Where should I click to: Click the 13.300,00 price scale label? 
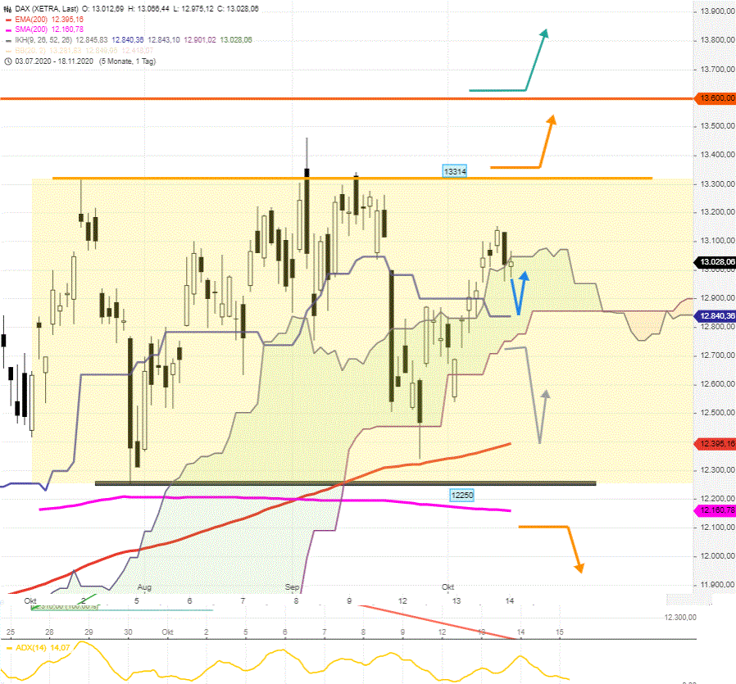coord(717,184)
